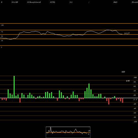The width and height of the screenshot is (138, 138).
Task: Click the MR axis label -60
Action: pos(135,113)
